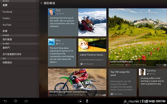
Task: Open Camp Cooking Recipes video tile
Action: tap(138, 37)
